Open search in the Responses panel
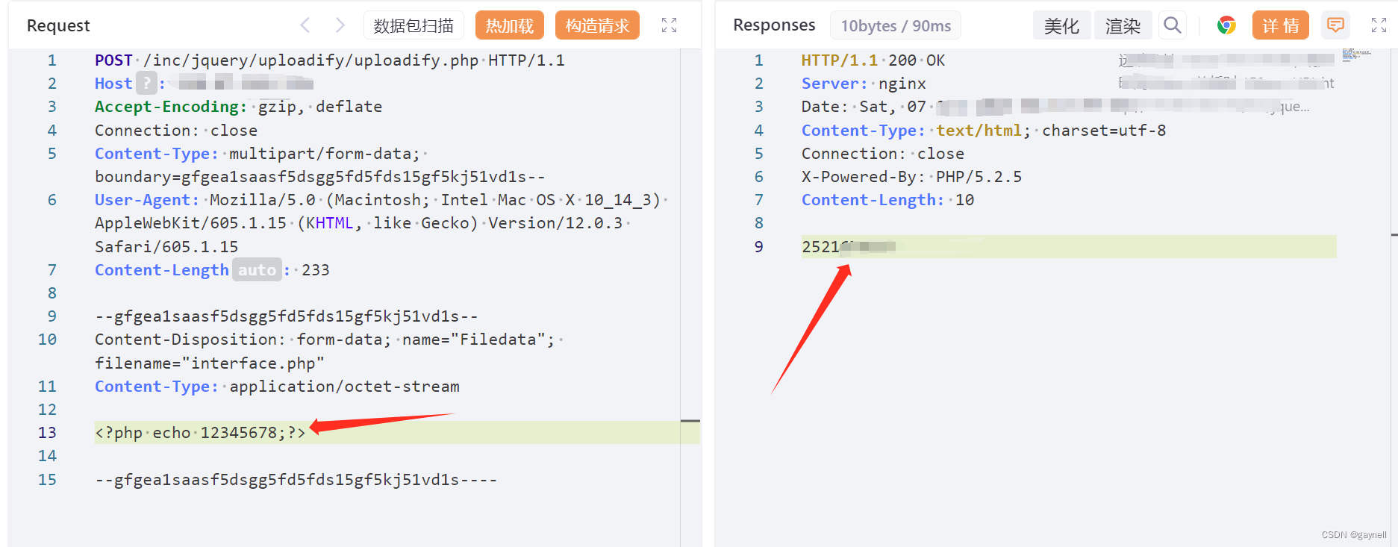Screen dimensions: 1398x547 pos(1173,25)
